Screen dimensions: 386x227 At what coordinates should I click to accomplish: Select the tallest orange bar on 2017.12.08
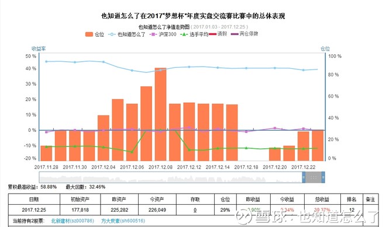click(x=160, y=114)
